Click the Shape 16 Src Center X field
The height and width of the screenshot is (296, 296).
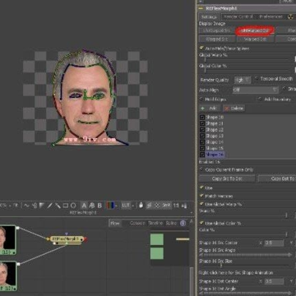[x=274, y=243]
